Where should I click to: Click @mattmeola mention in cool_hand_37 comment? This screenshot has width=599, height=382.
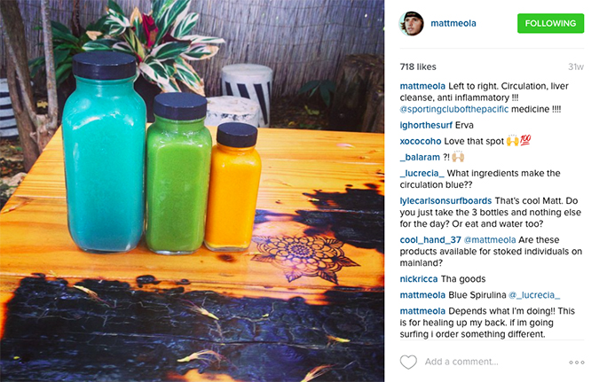tap(490, 240)
